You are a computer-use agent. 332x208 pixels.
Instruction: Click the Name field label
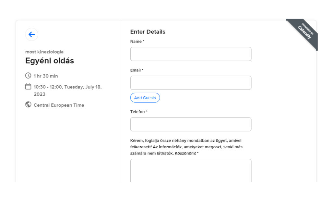[x=136, y=42]
